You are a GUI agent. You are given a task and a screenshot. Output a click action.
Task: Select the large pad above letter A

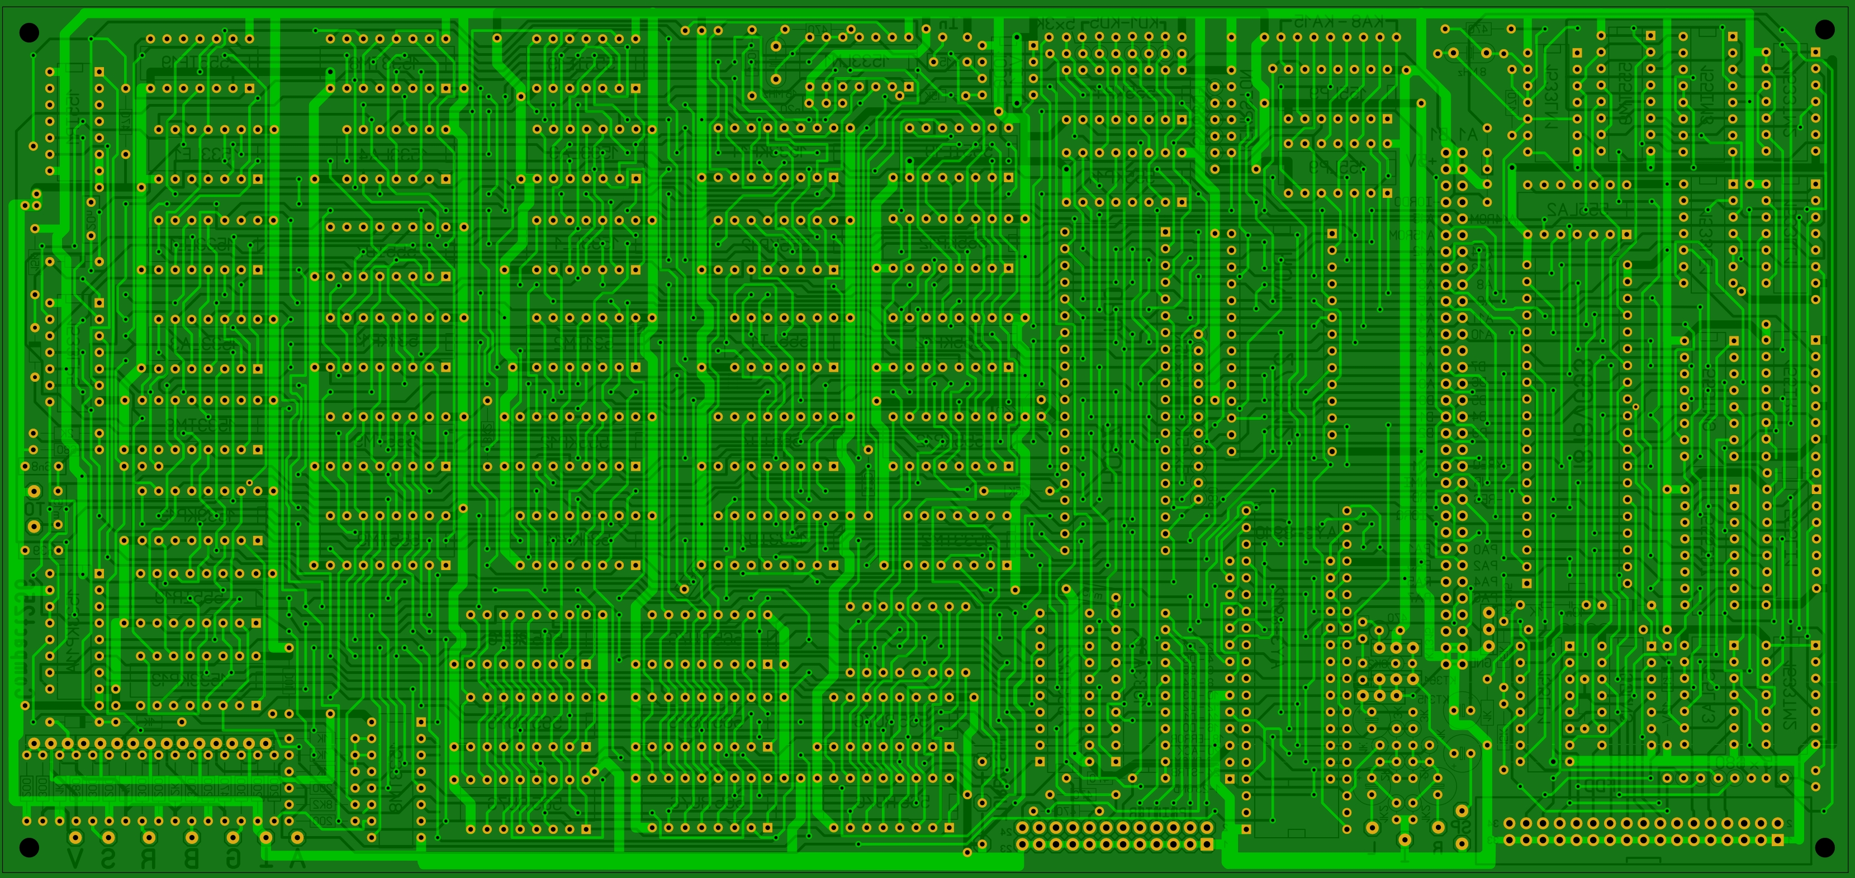(x=297, y=838)
